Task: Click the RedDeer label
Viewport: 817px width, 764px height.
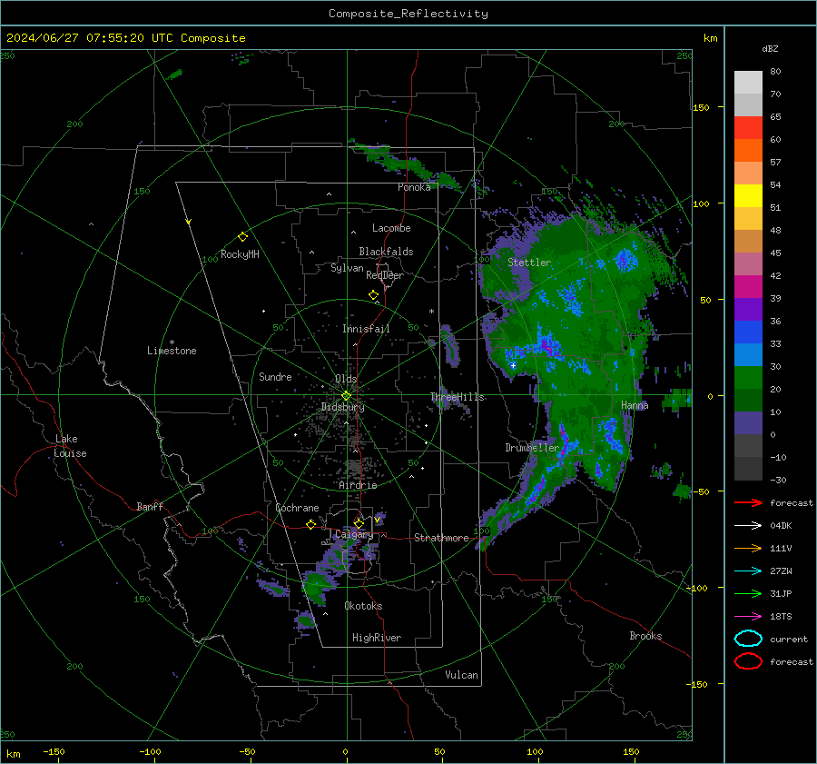Action: [x=385, y=275]
